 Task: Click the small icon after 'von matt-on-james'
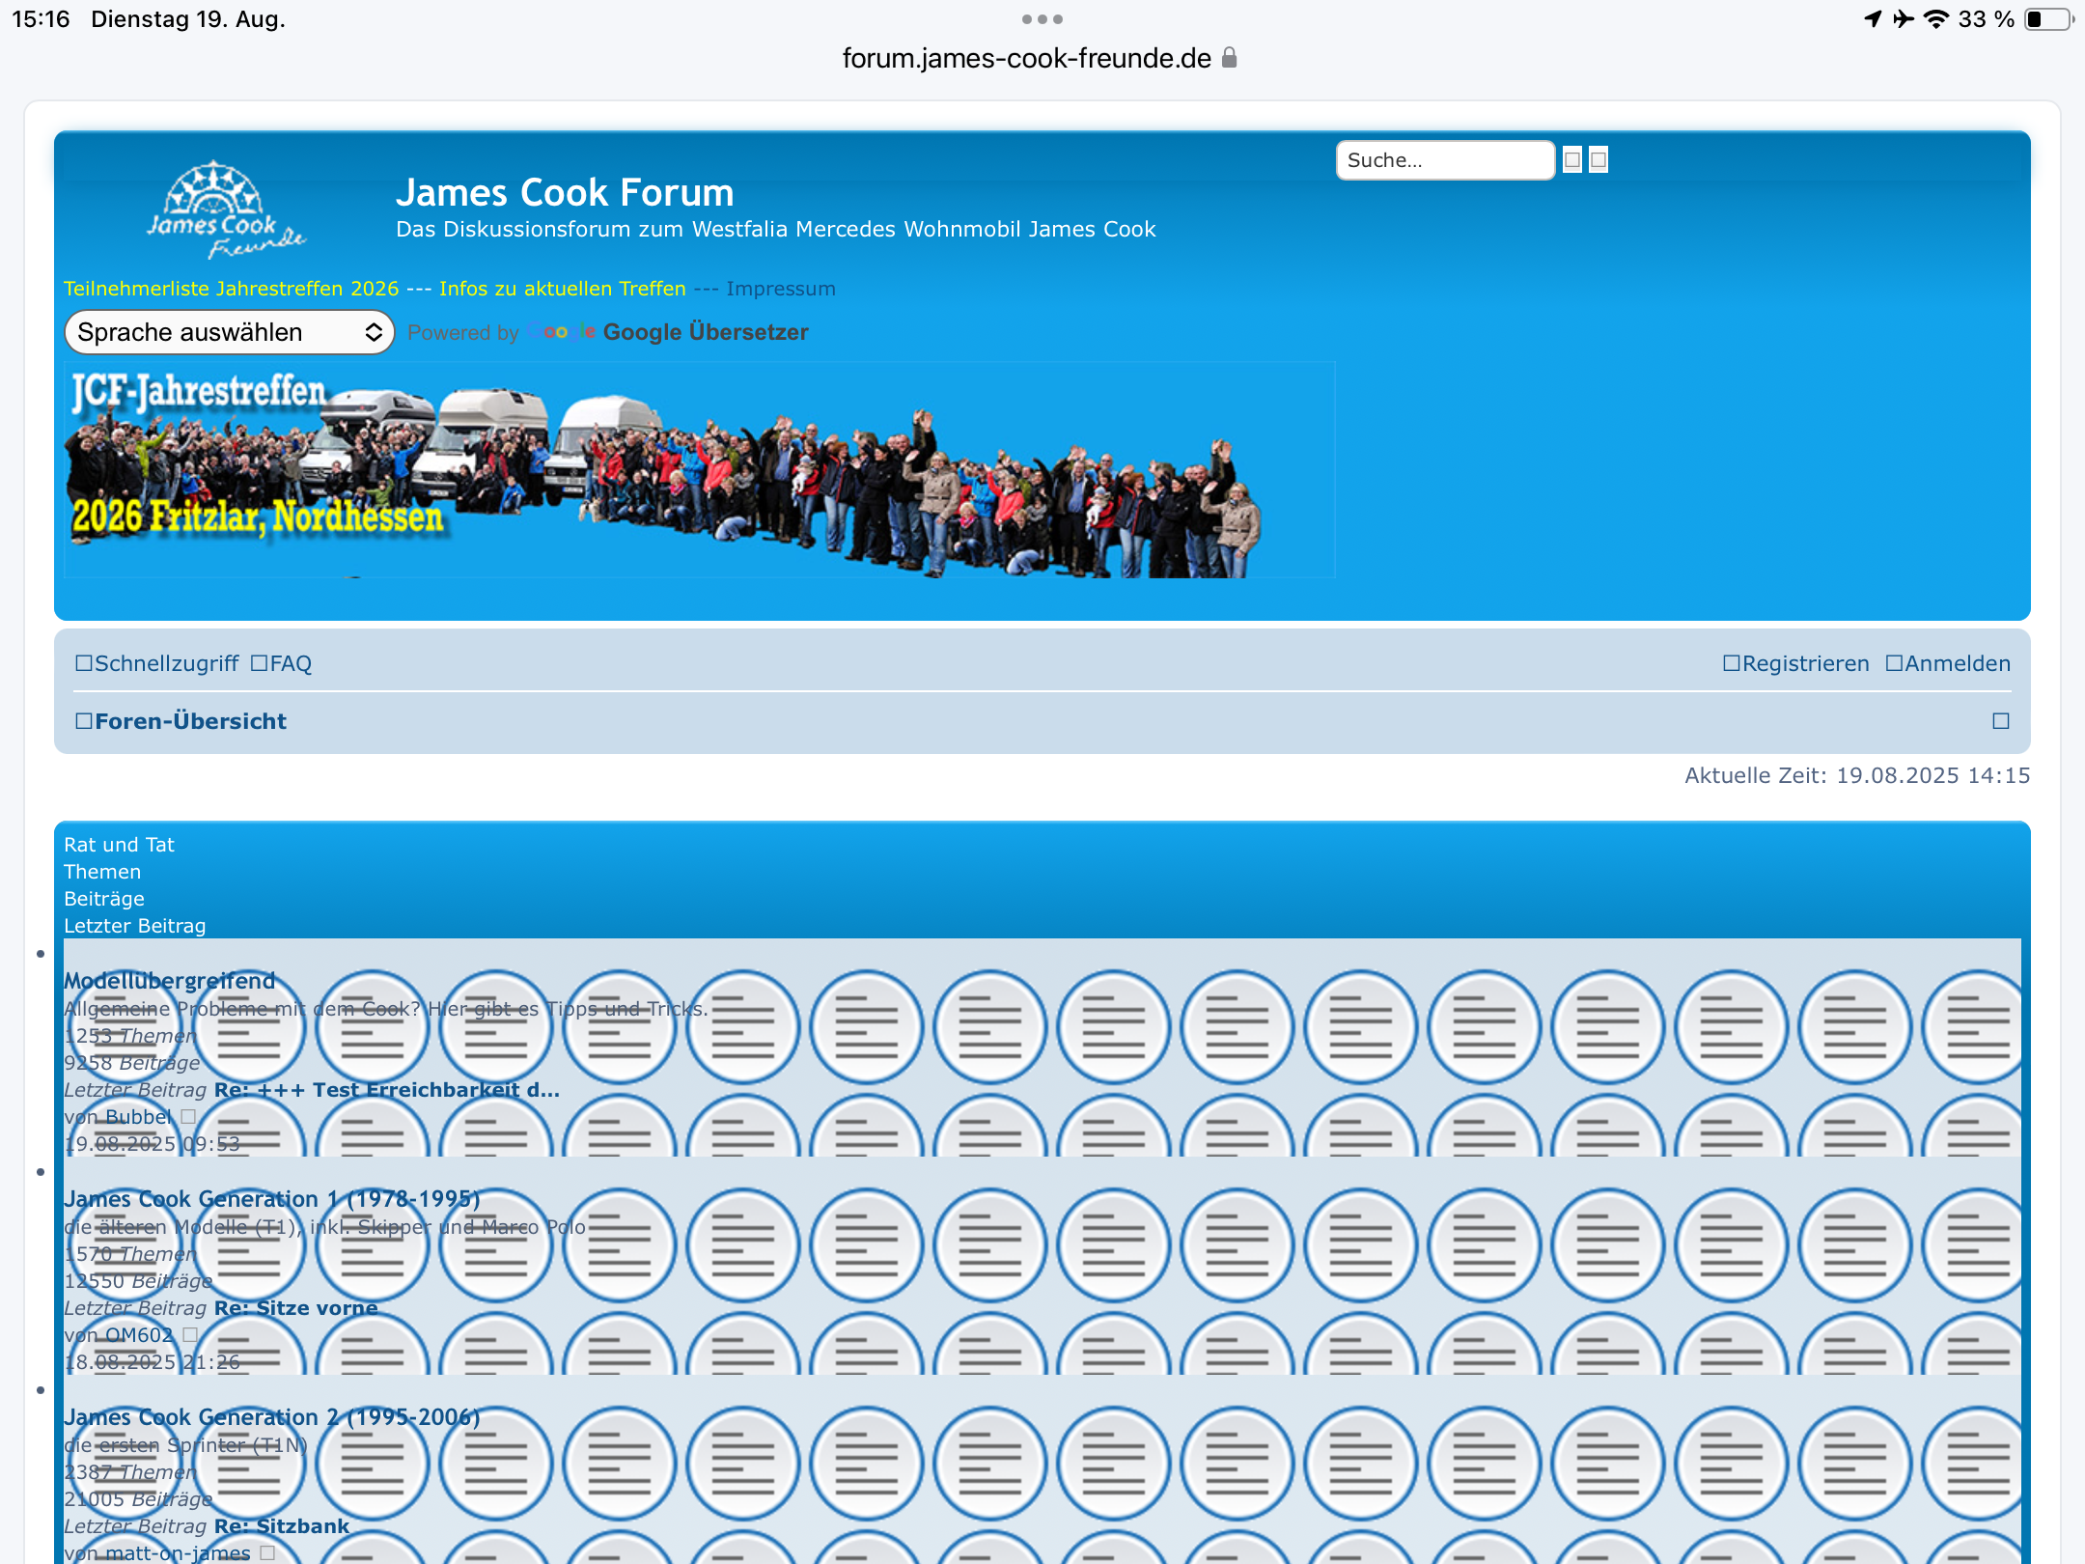[267, 1552]
